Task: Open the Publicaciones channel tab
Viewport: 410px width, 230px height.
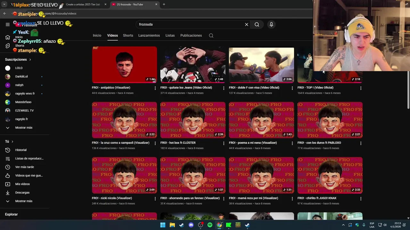Action: coord(191,35)
